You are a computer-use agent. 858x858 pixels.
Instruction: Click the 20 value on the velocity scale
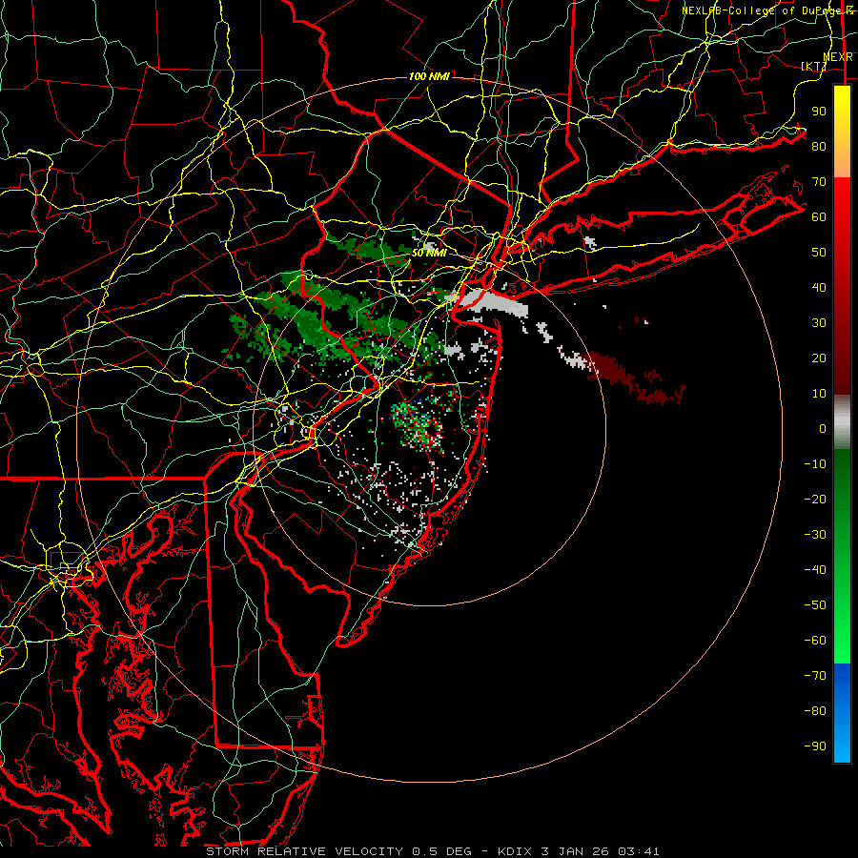pos(819,358)
